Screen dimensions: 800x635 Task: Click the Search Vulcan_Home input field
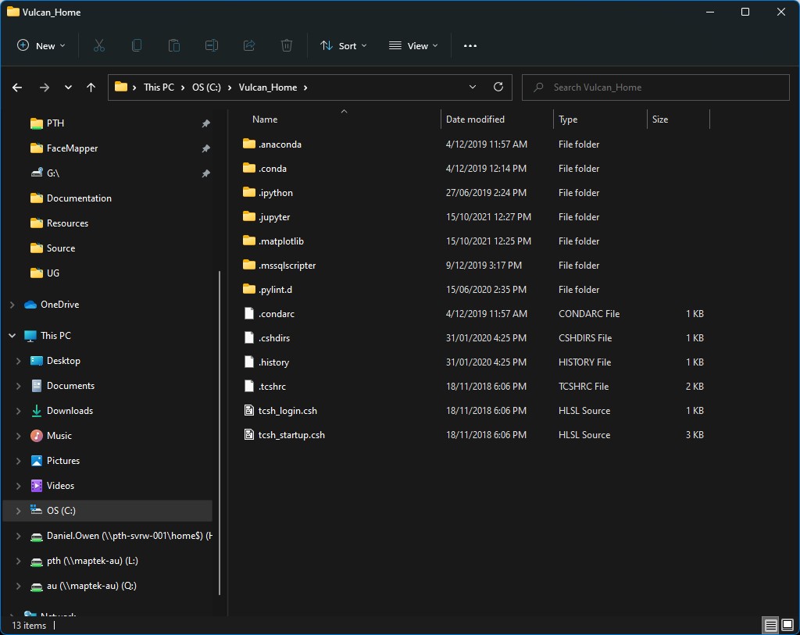coord(656,87)
